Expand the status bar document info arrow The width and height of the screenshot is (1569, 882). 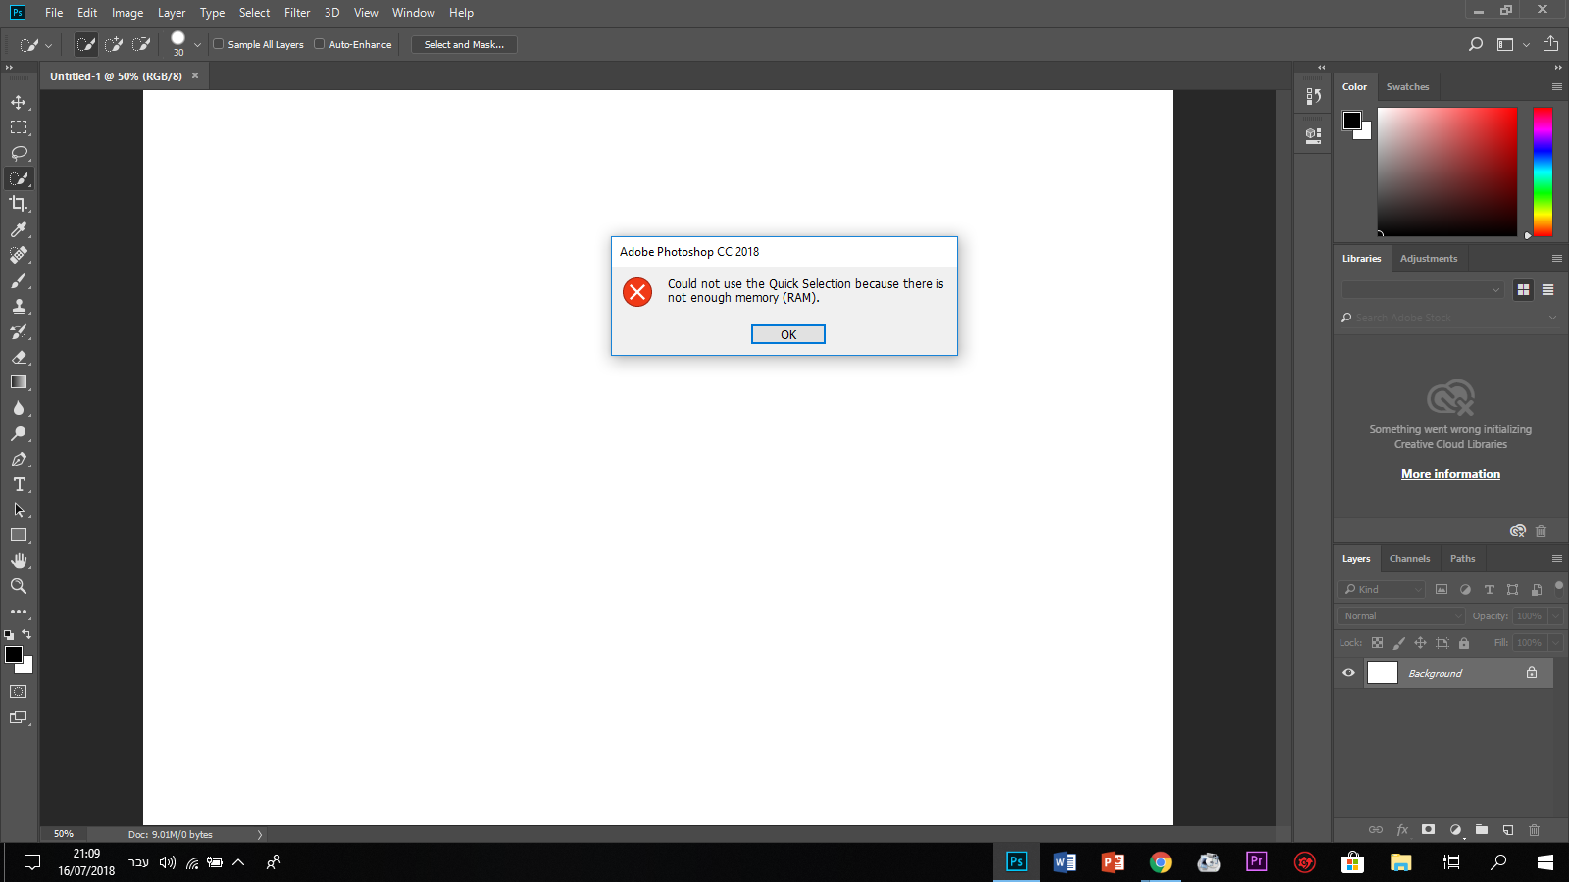pyautogui.click(x=260, y=835)
